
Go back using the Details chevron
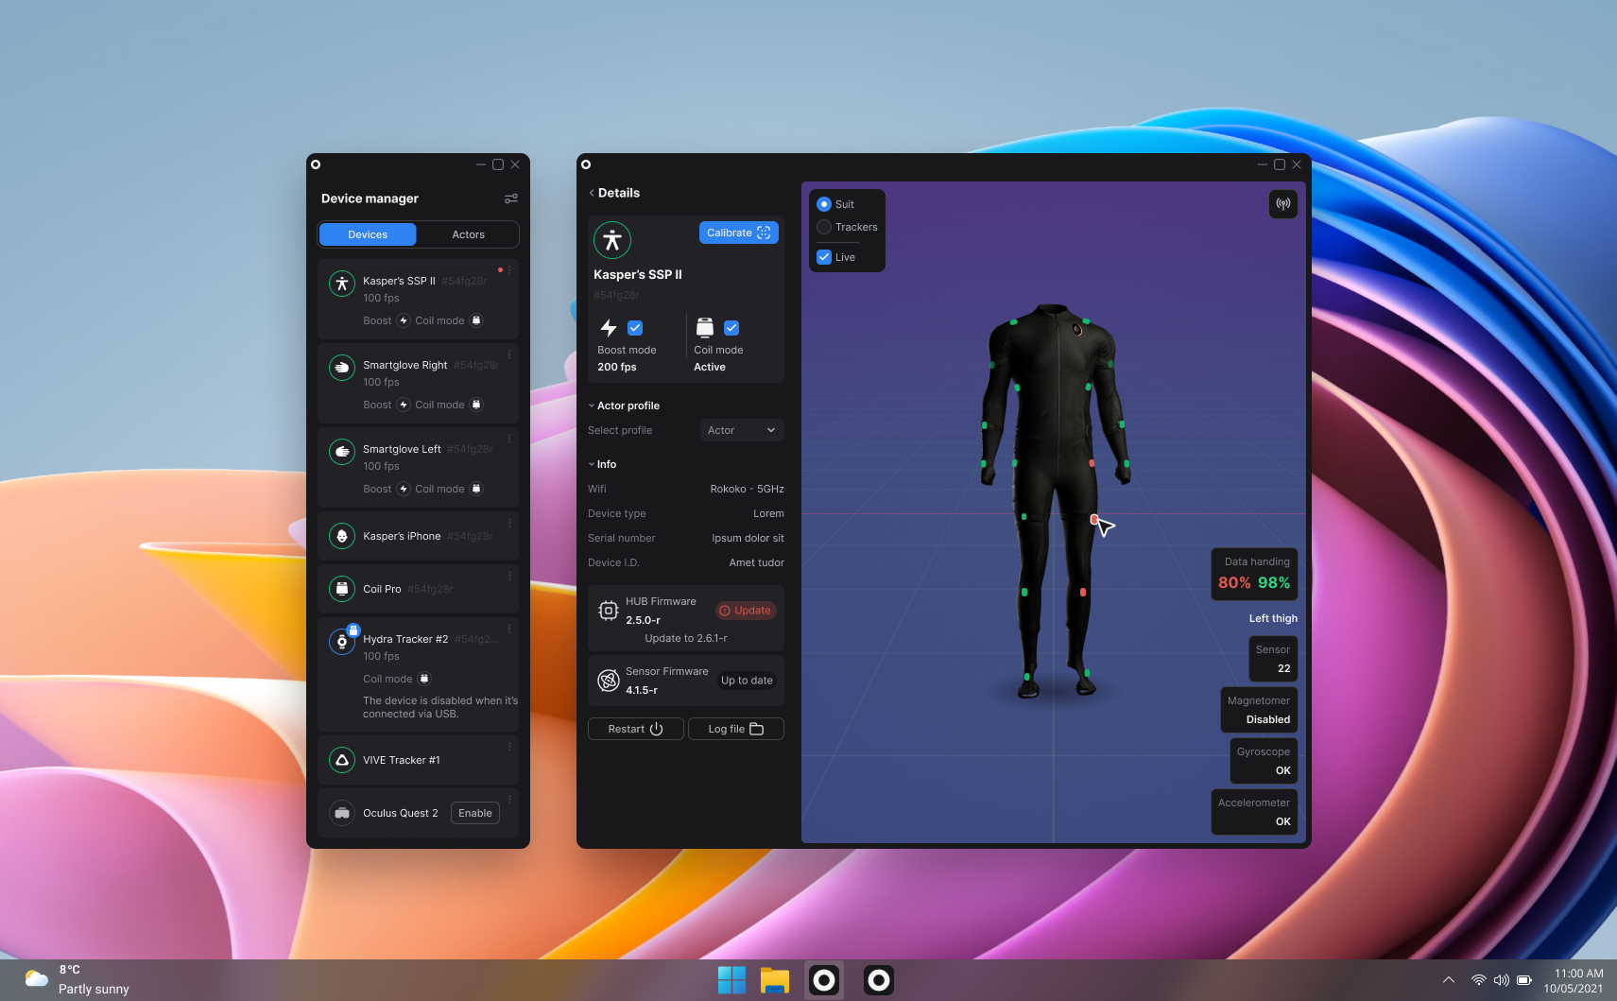pos(592,193)
